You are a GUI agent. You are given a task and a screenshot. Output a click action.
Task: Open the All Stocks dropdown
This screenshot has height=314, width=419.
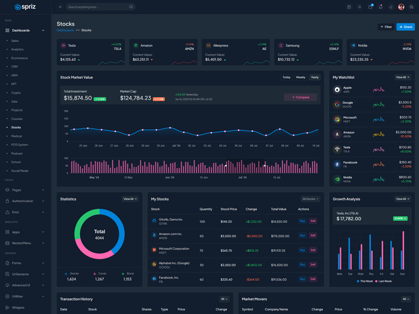(310, 199)
